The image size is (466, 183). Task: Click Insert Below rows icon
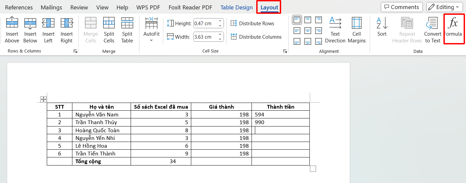pyautogui.click(x=30, y=30)
